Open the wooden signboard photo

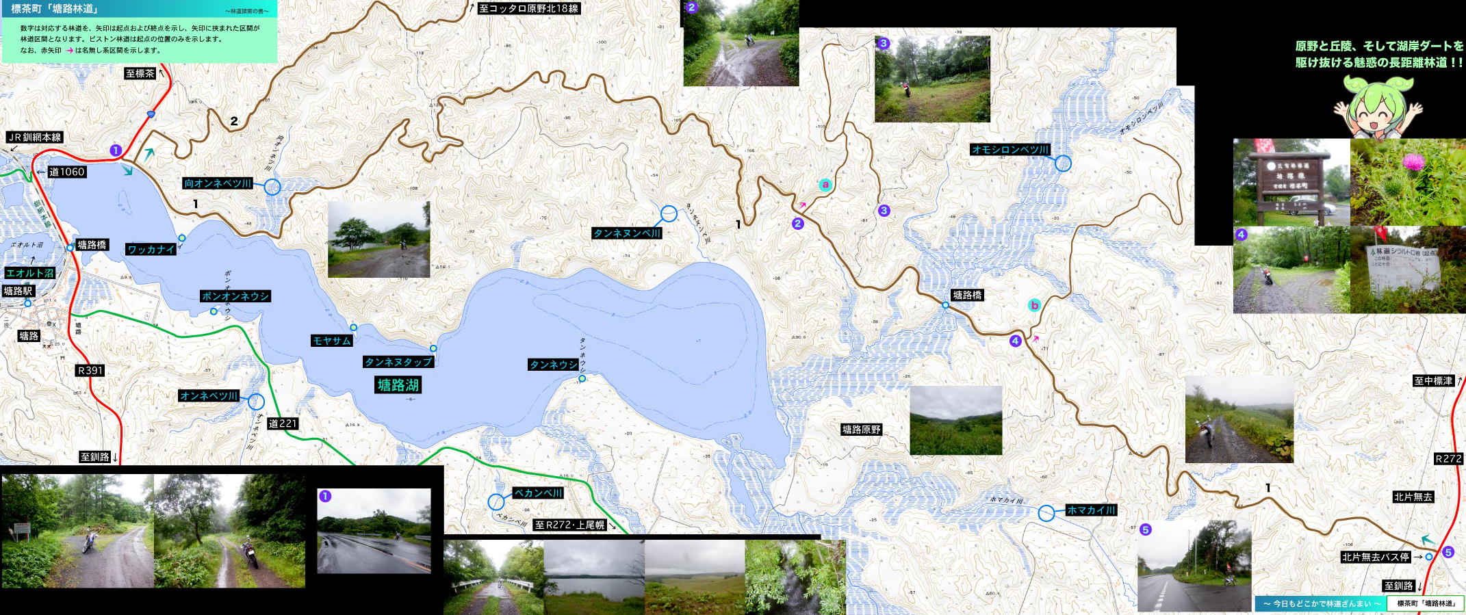(x=1291, y=183)
